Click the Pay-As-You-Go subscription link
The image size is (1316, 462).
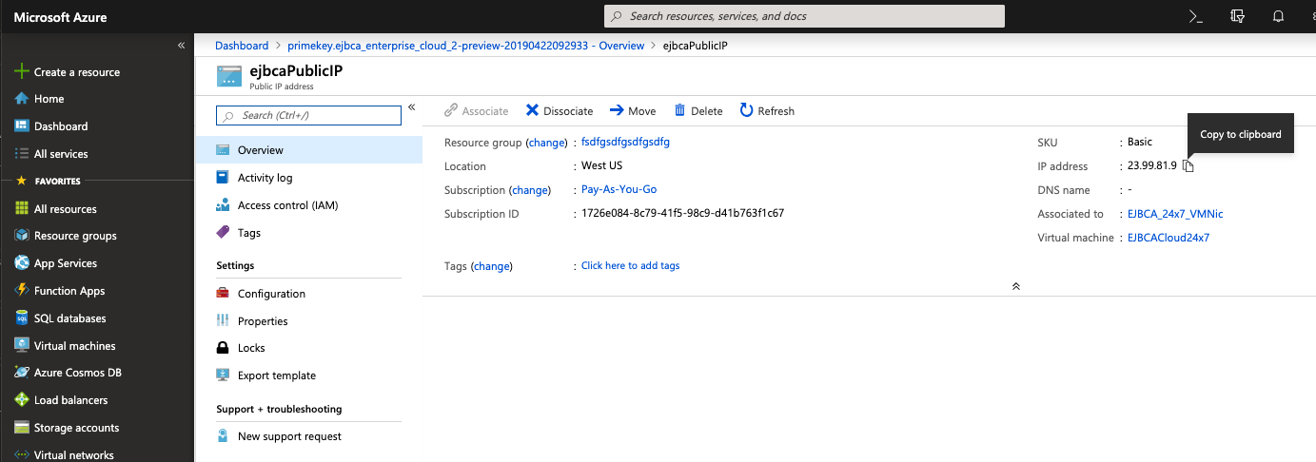tap(619, 189)
